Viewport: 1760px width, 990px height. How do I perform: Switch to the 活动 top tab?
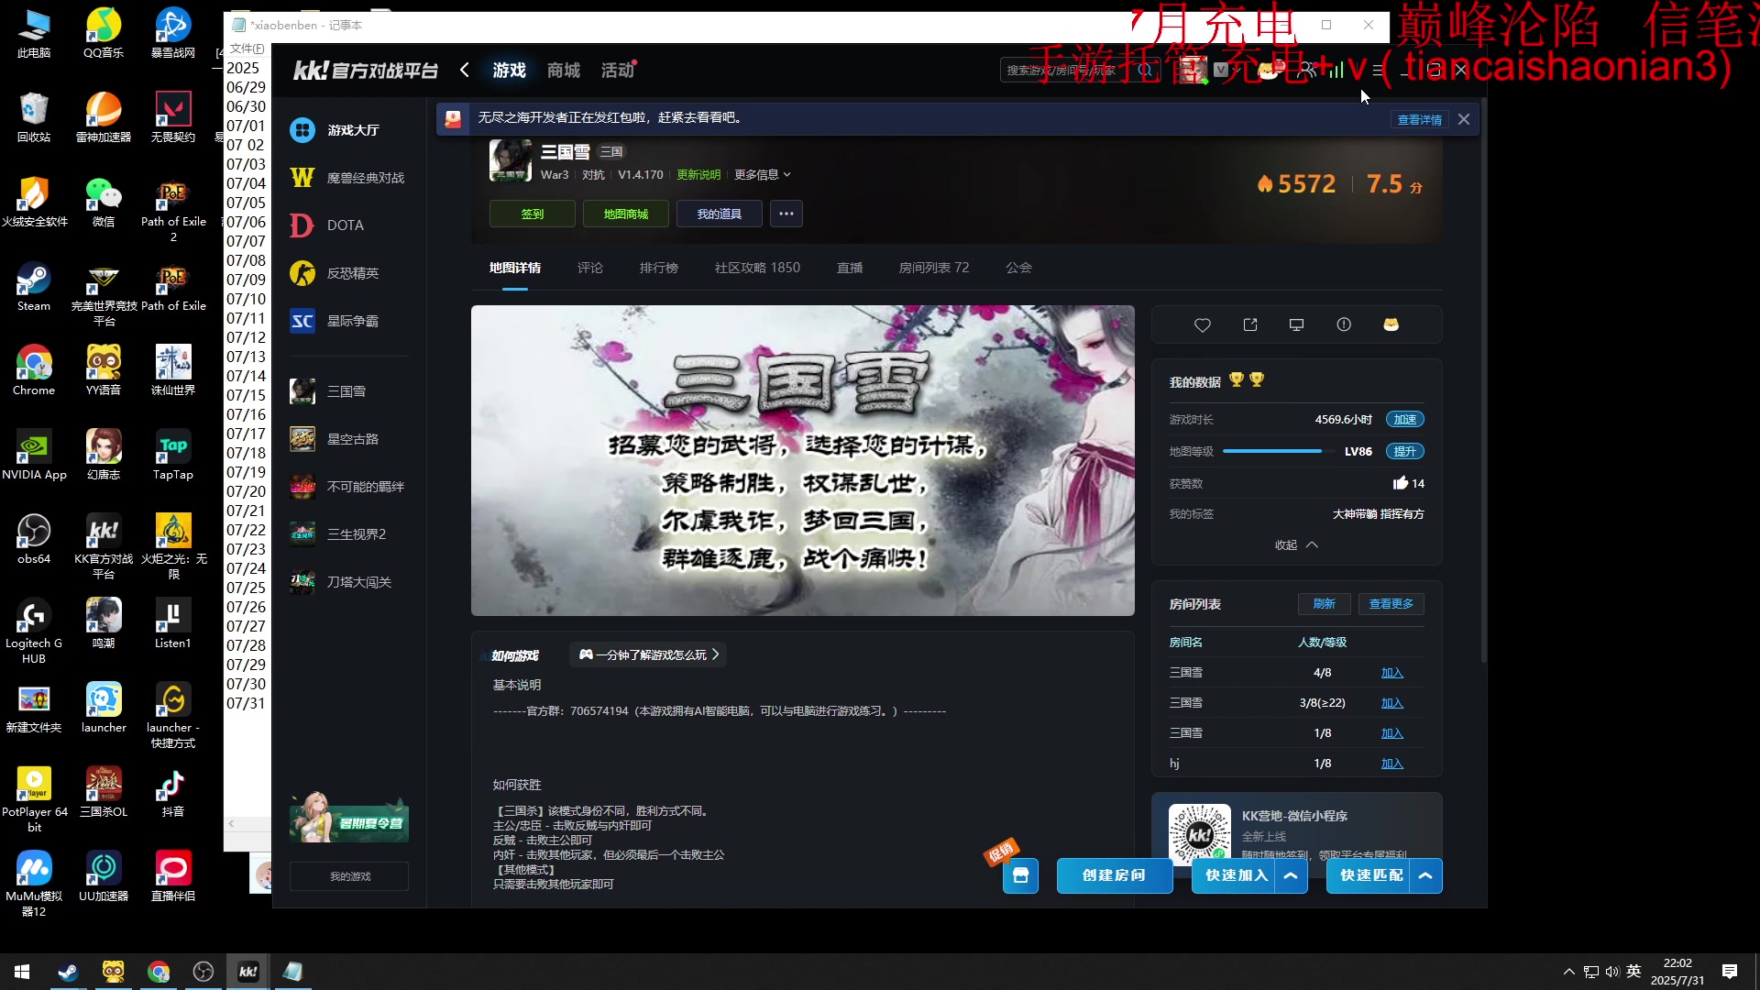(618, 71)
